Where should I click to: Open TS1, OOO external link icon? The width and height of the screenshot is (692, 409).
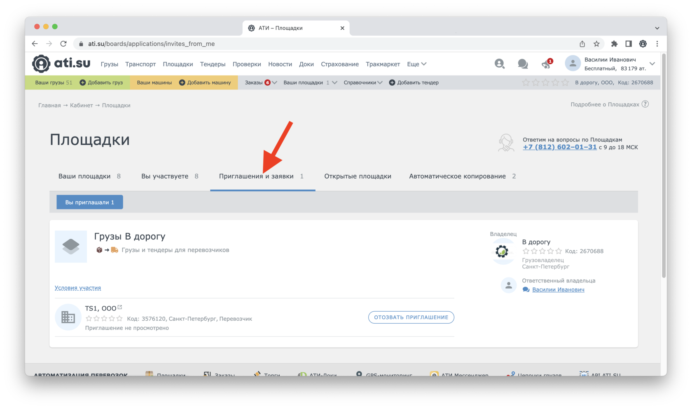click(x=120, y=307)
